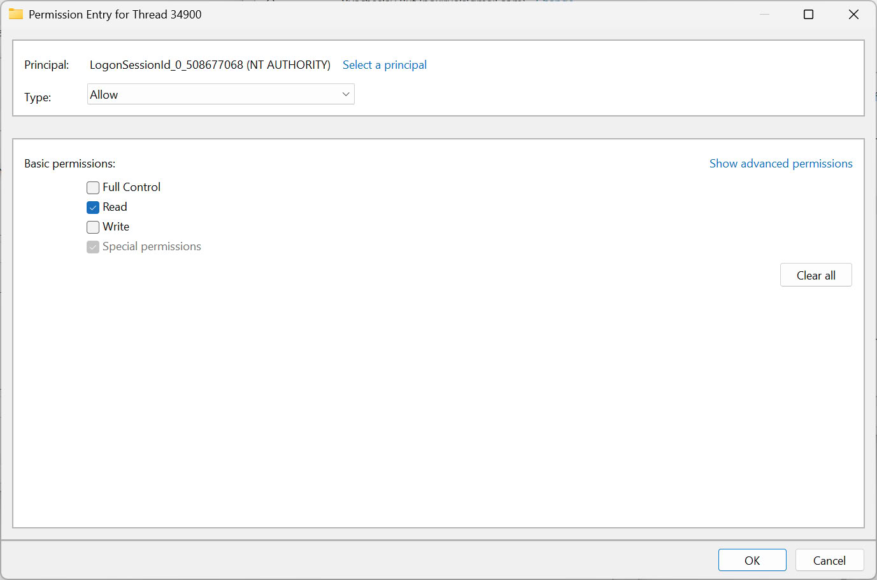Show advanced permissions
The width and height of the screenshot is (877, 580).
[x=781, y=164]
